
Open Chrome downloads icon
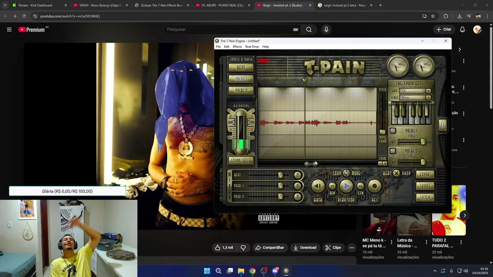point(459,16)
